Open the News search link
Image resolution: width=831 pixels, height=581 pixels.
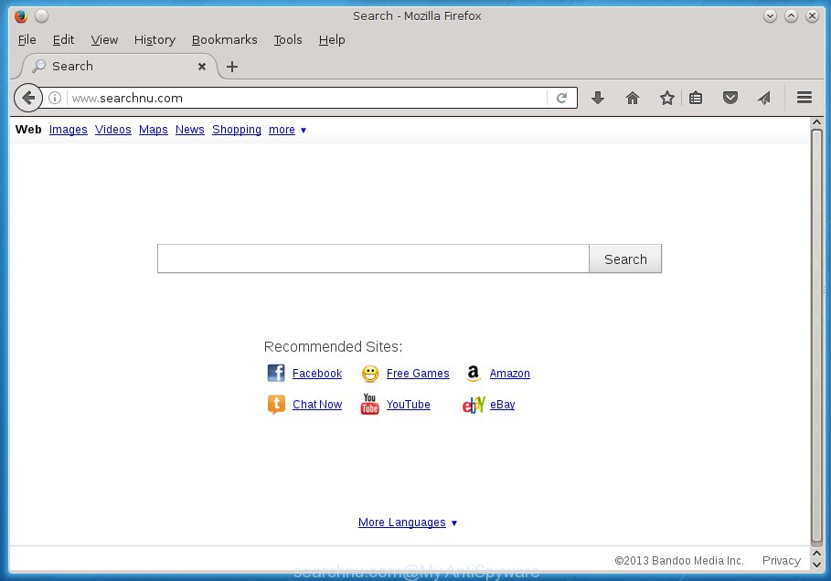click(x=190, y=130)
